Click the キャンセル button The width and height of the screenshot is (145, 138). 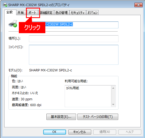coord(80,132)
